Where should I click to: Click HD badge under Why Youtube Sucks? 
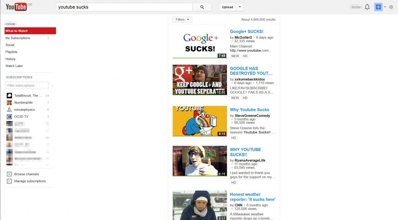234,138
